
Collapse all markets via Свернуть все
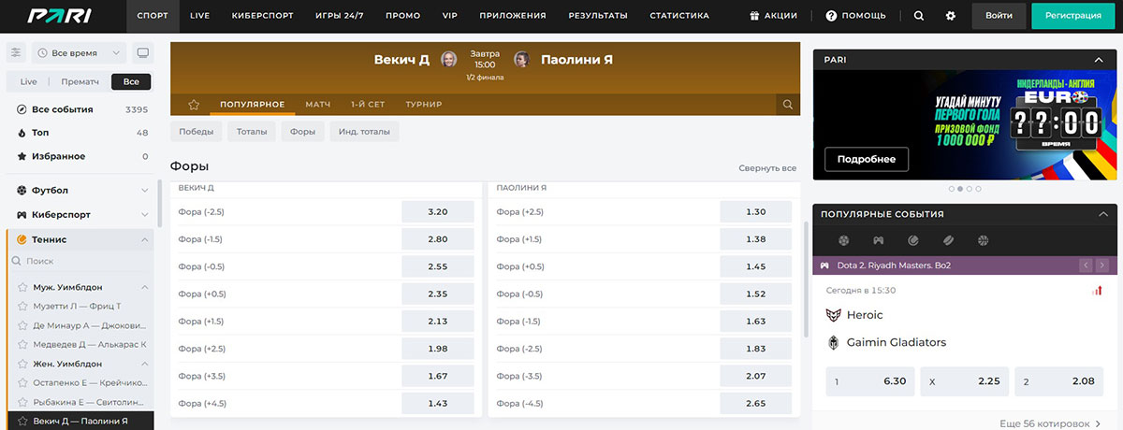point(767,168)
